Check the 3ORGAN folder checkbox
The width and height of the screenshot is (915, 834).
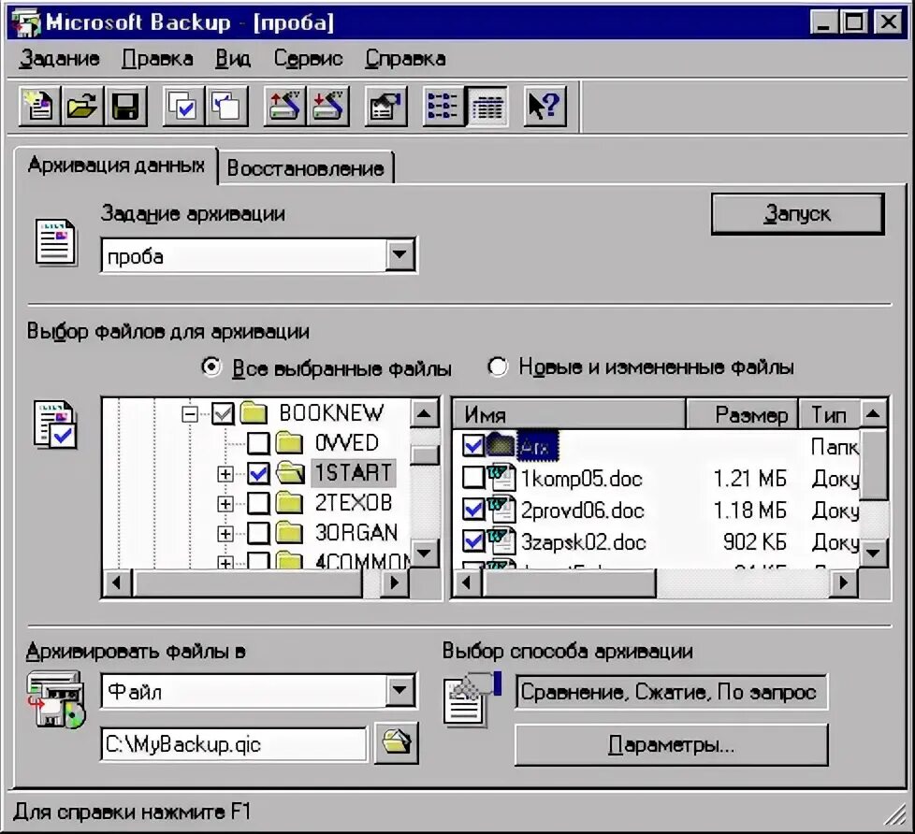pos(258,533)
